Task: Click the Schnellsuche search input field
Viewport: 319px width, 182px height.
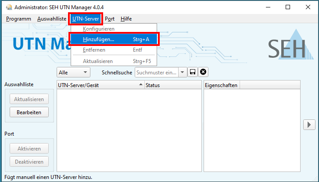Action: tap(157, 73)
